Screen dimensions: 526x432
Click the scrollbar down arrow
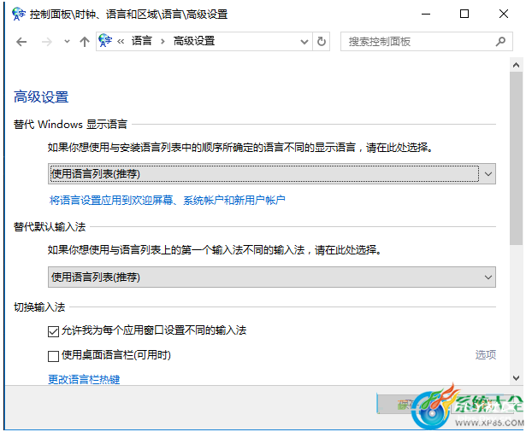point(516,378)
